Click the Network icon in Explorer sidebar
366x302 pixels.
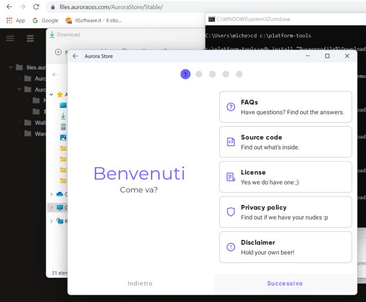coord(60,221)
